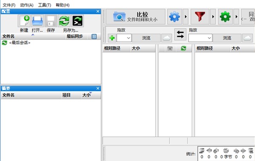Click data volume statistics icon
The width and height of the screenshot is (255, 161).
(x=226, y=151)
